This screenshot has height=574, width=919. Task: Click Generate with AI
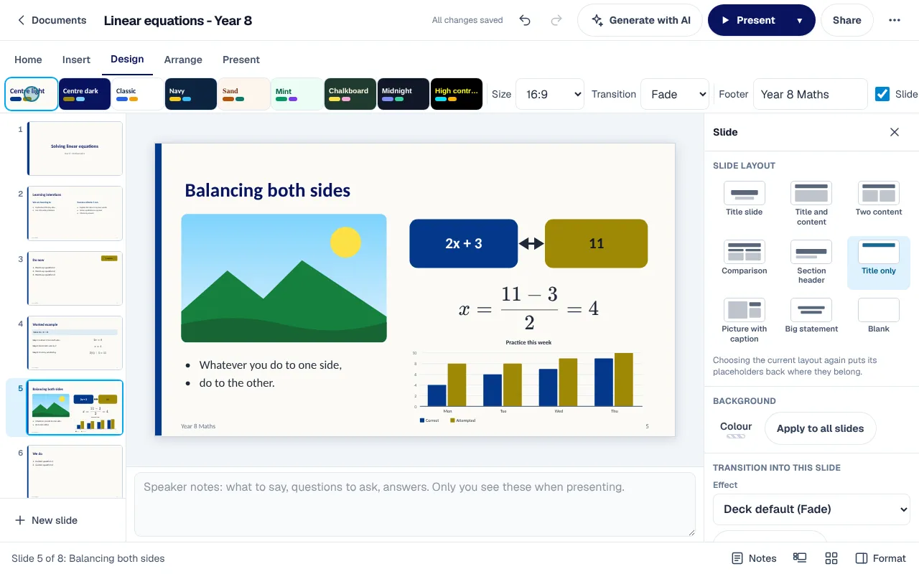[x=640, y=20]
